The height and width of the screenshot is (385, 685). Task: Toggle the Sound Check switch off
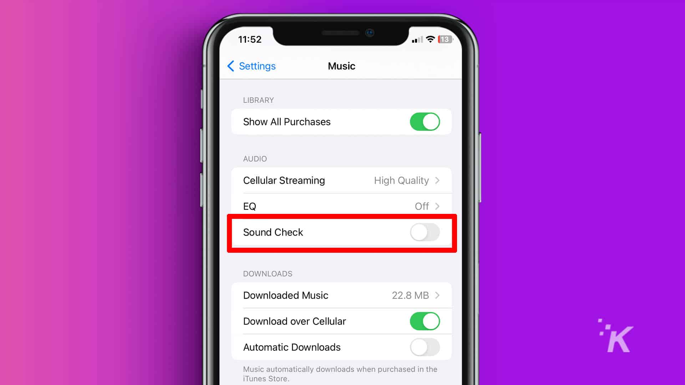pos(424,232)
